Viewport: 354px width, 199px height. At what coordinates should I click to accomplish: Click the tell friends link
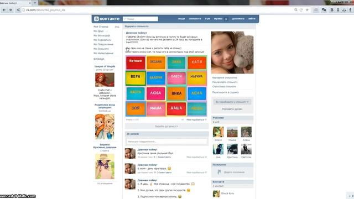[232, 109]
